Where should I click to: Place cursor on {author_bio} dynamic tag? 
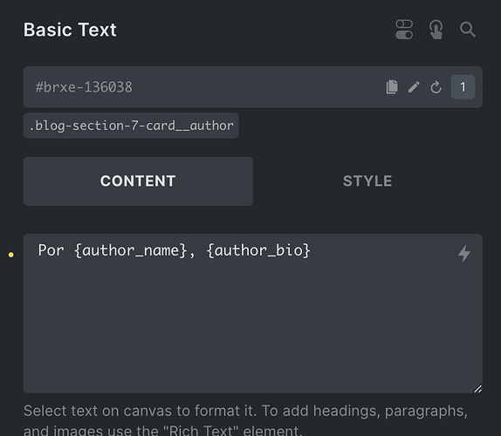coord(258,250)
